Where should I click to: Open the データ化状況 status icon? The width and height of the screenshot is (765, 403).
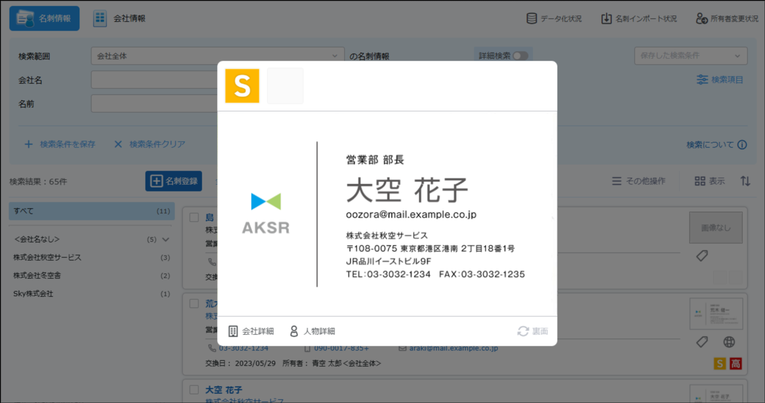pyautogui.click(x=532, y=19)
